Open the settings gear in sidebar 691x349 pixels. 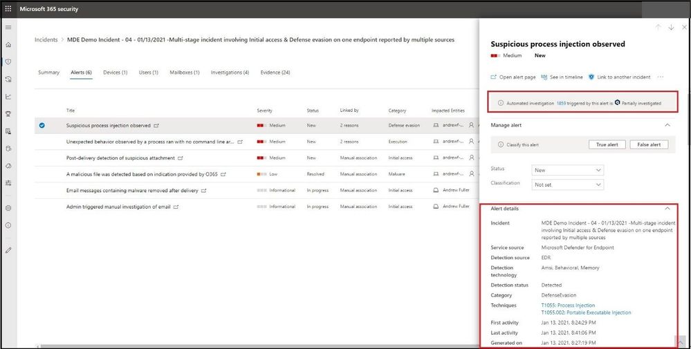coord(8,208)
